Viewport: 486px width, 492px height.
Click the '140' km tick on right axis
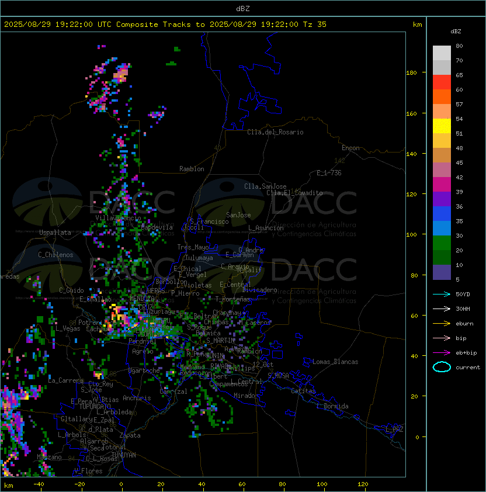pos(411,154)
